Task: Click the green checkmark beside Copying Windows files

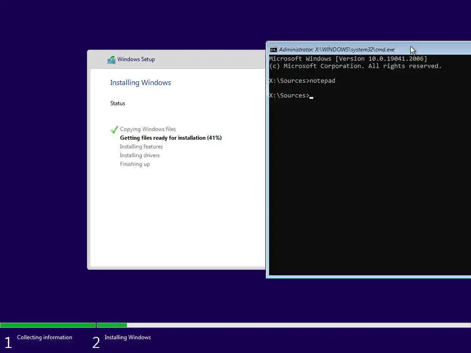Action: click(115, 129)
